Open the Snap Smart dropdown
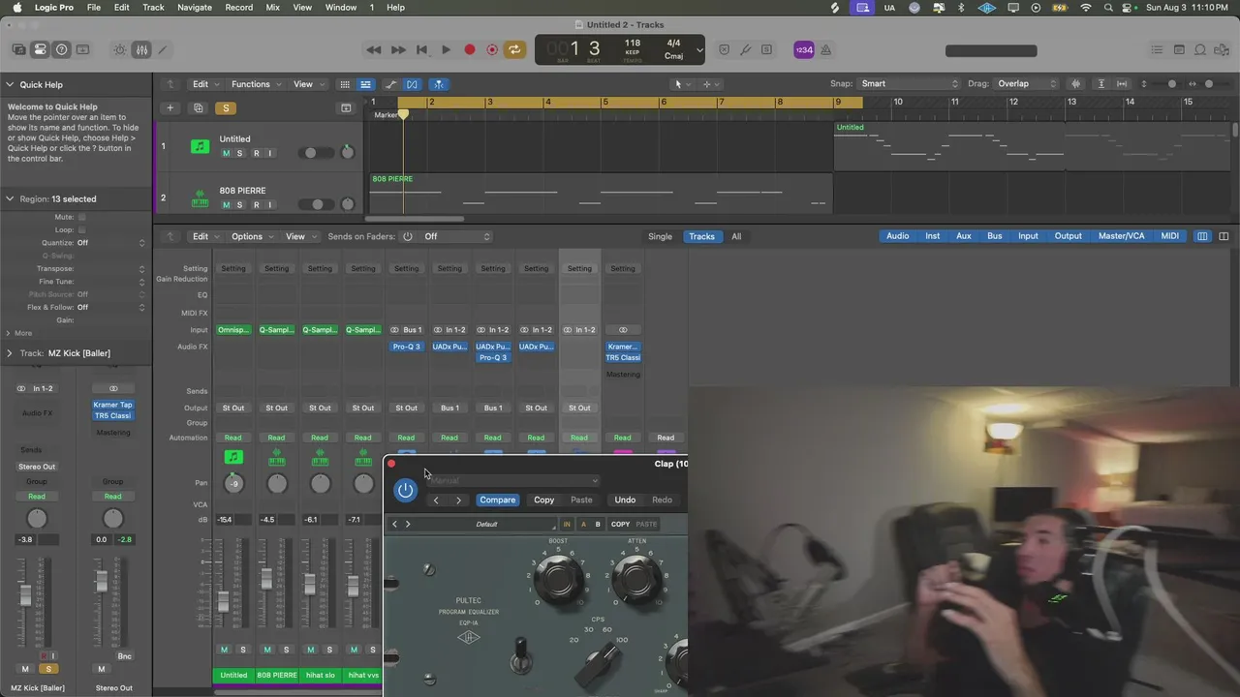The image size is (1240, 697). pos(909,84)
